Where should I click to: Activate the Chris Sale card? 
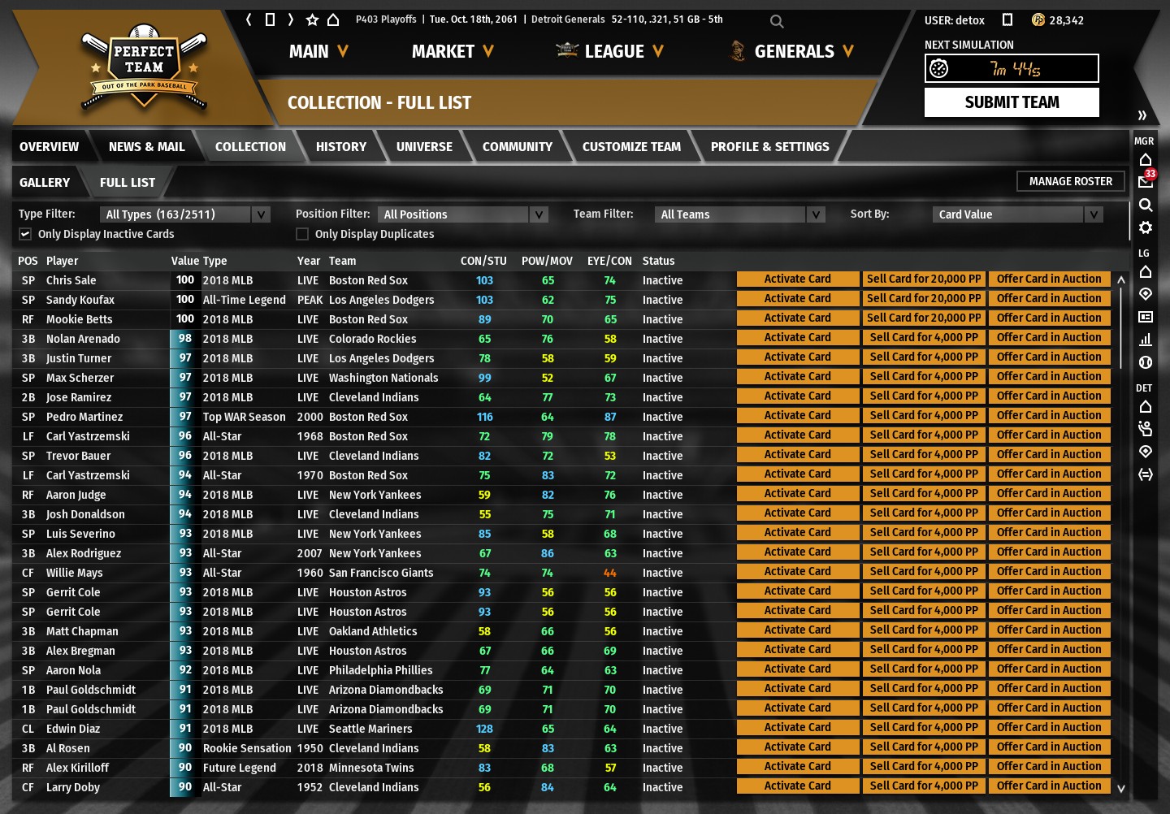tap(797, 279)
